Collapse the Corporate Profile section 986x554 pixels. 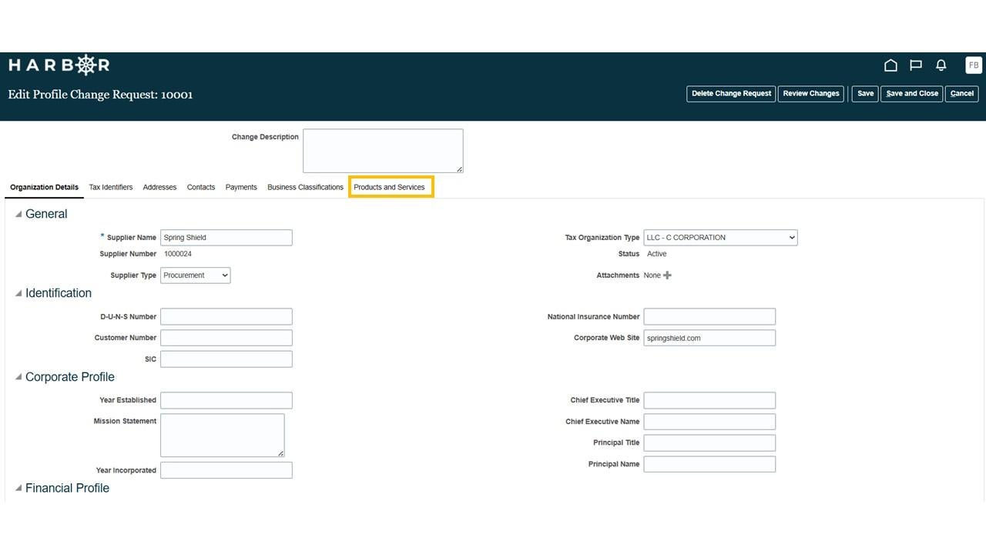click(19, 377)
